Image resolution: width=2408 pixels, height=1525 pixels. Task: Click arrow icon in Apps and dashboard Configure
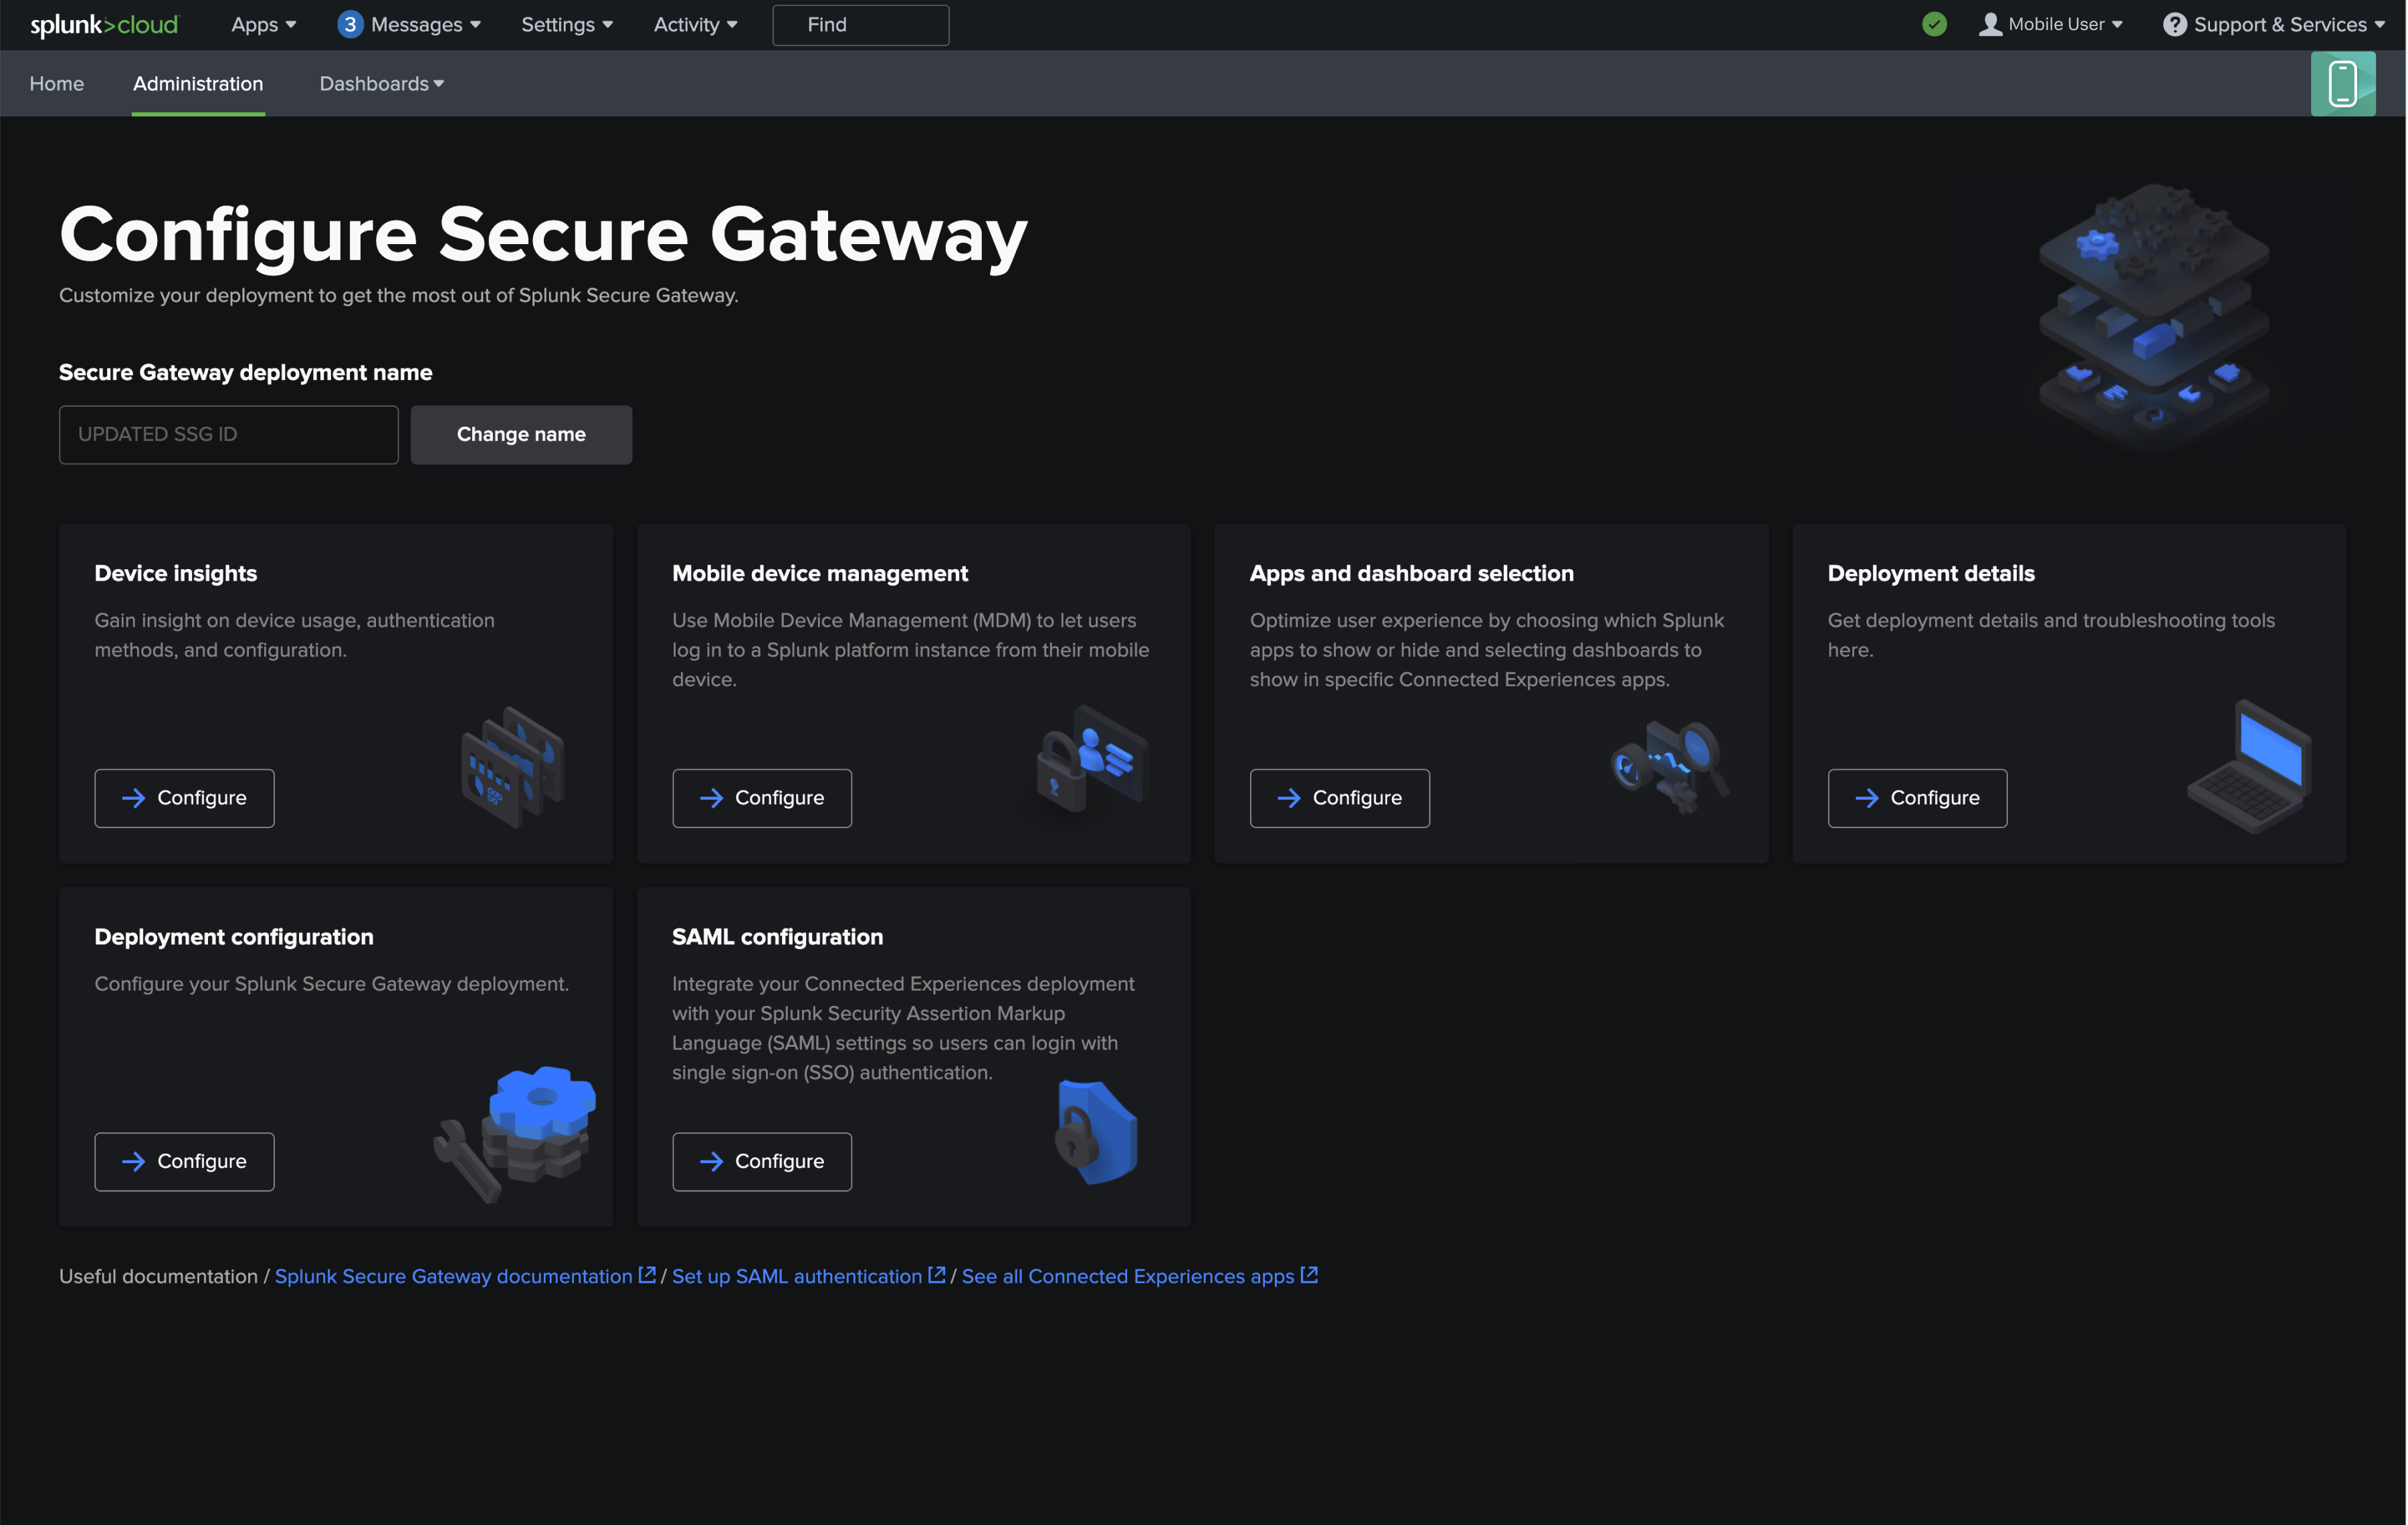[1288, 797]
